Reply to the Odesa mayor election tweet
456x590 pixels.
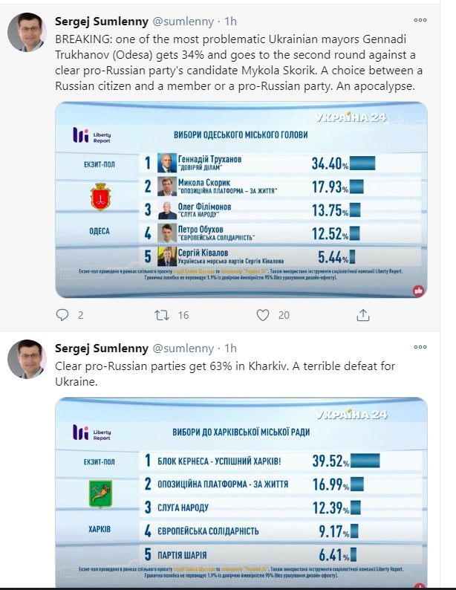point(62,315)
